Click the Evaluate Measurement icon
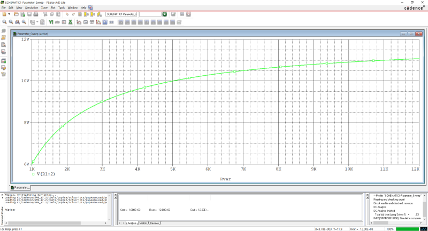The height and width of the screenshot is (231, 428). click(x=86, y=22)
